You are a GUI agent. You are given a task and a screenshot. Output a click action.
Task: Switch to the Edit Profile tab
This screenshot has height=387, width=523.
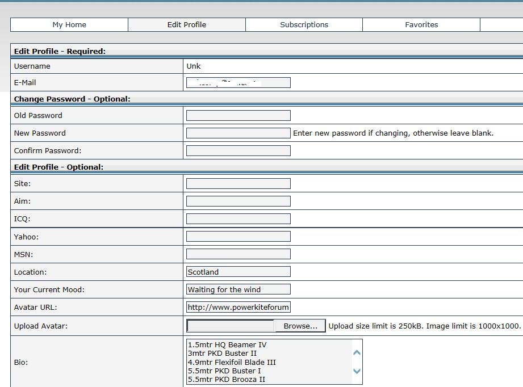[x=187, y=24]
